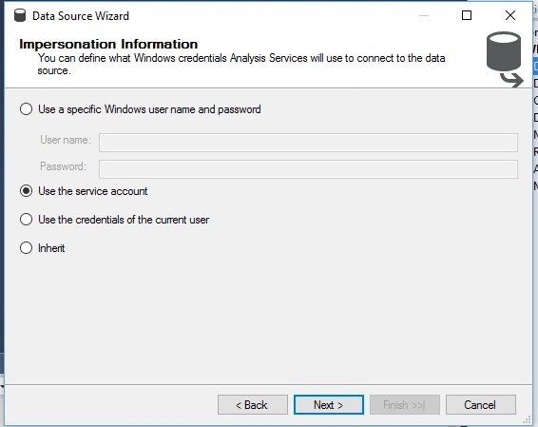Click the 'User name:' label
Screen dimensions: 538x427
coord(66,140)
